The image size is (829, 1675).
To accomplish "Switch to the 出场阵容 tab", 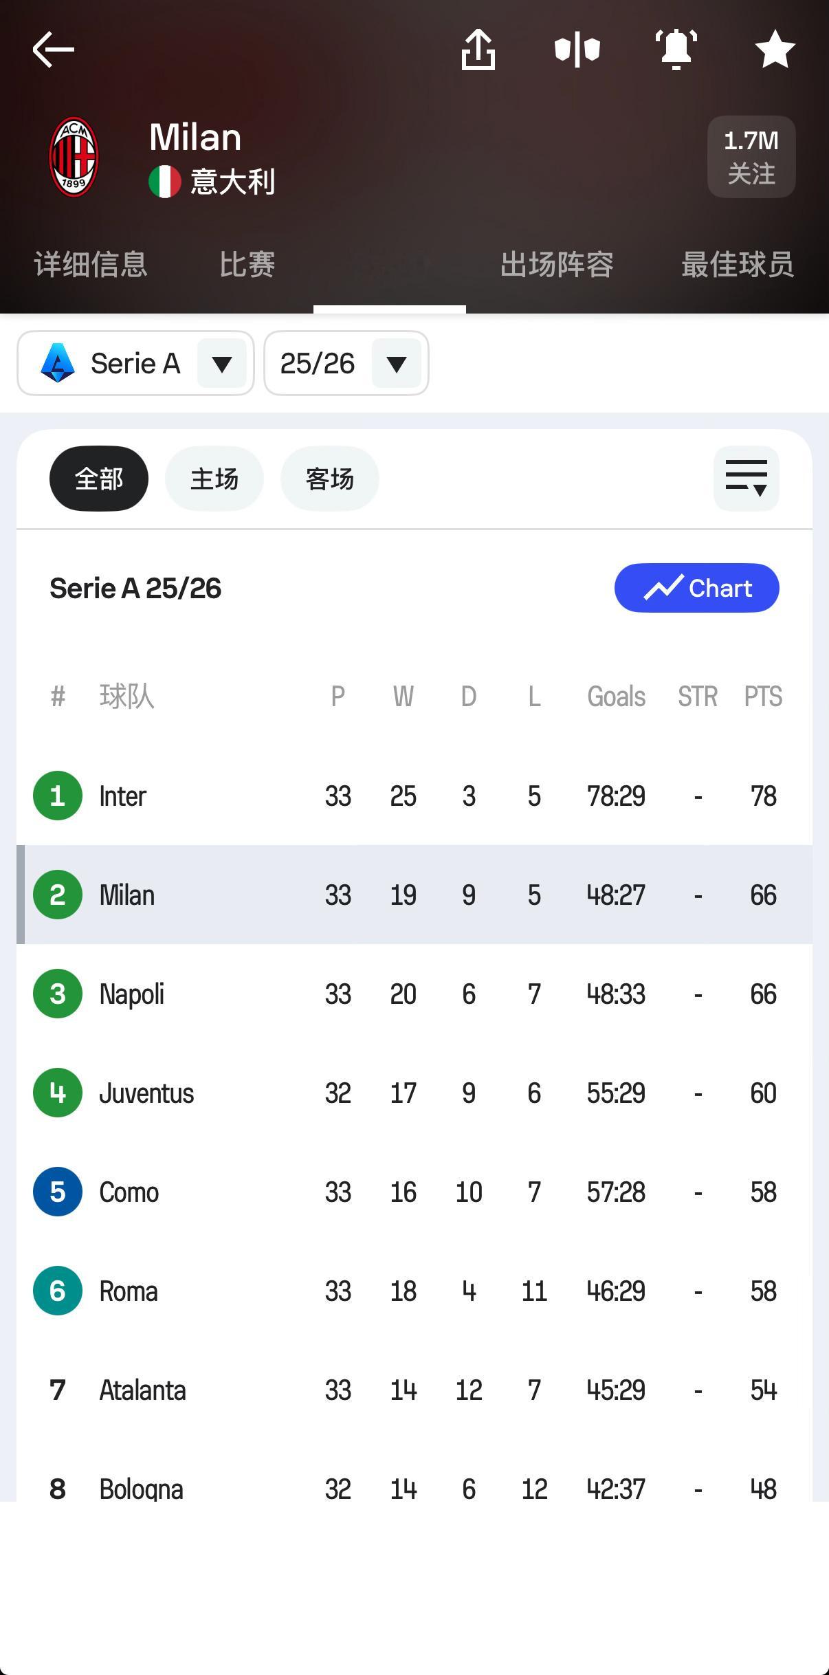I will pyautogui.click(x=557, y=265).
